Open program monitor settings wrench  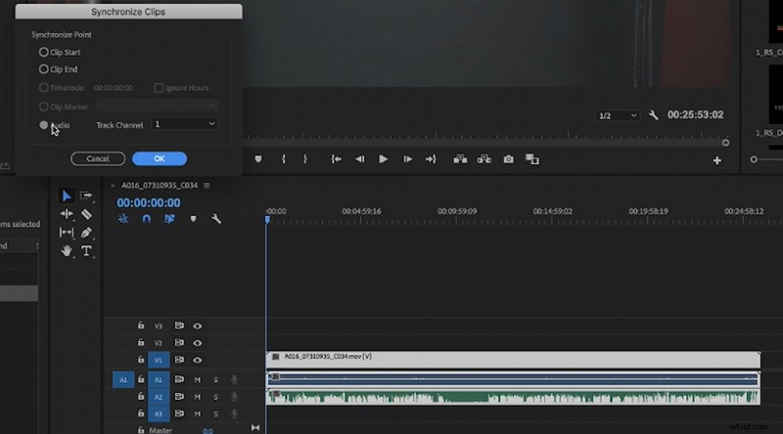pyautogui.click(x=653, y=115)
